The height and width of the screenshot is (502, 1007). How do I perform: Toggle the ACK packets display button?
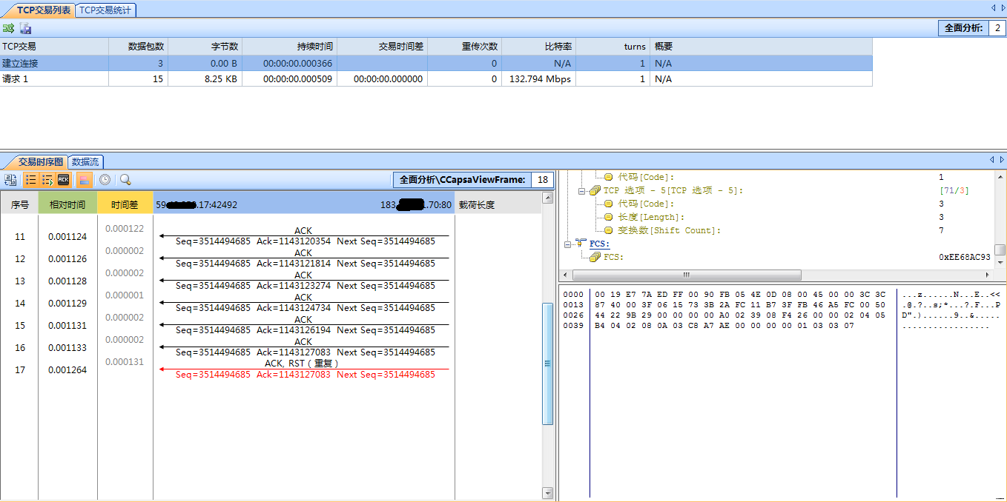pos(64,179)
